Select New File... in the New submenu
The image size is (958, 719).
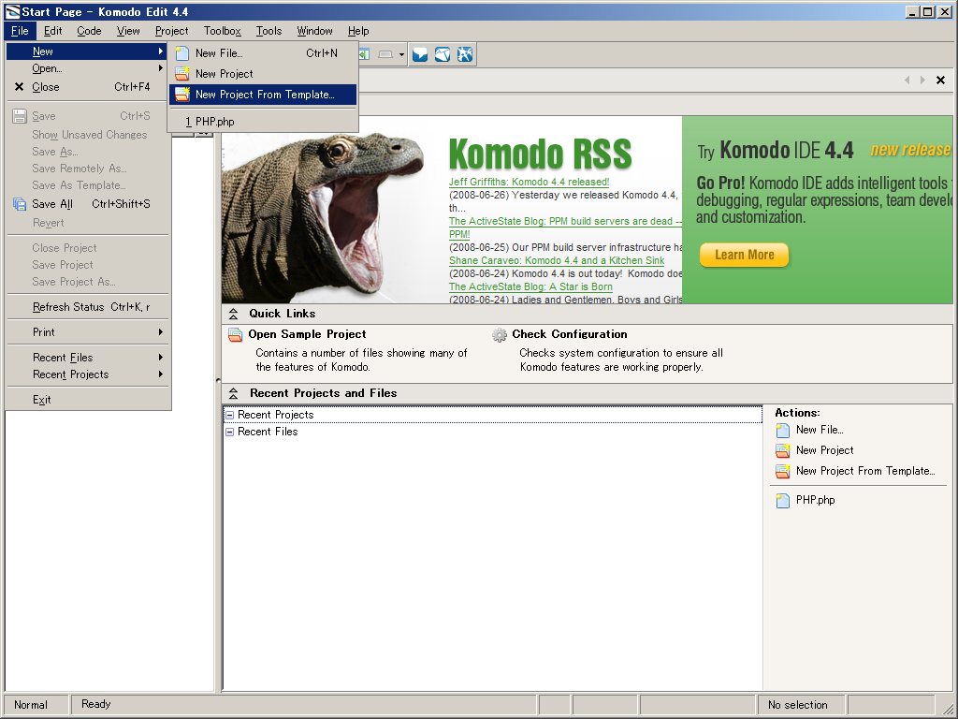click(x=263, y=53)
